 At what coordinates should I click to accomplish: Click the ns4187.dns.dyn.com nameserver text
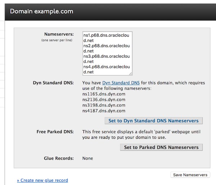pos(104,111)
